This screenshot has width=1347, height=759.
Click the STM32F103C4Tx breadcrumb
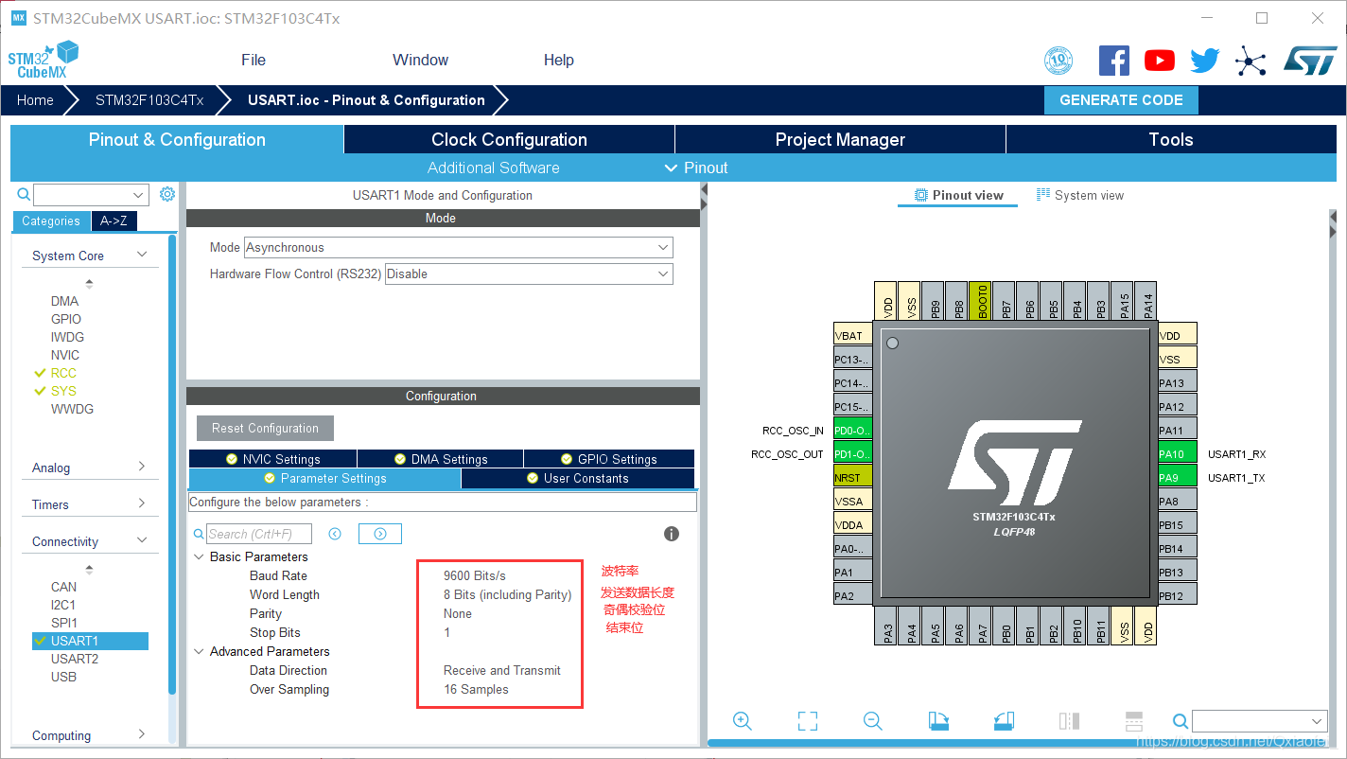149,99
